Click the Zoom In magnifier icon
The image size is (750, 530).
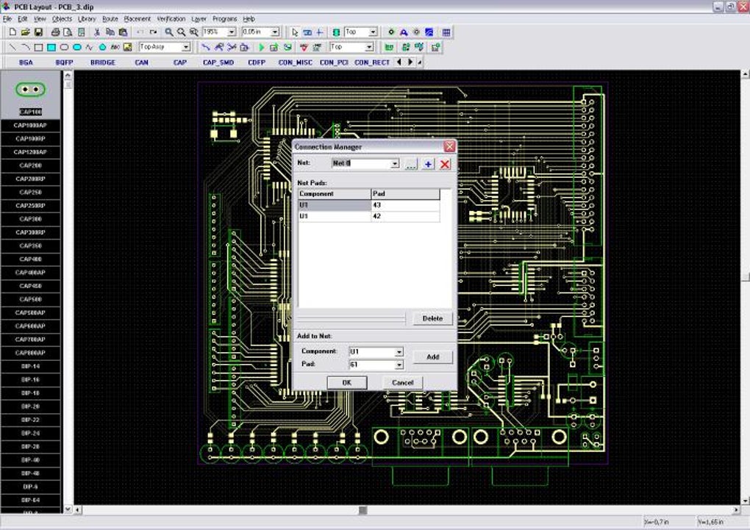tap(169, 32)
